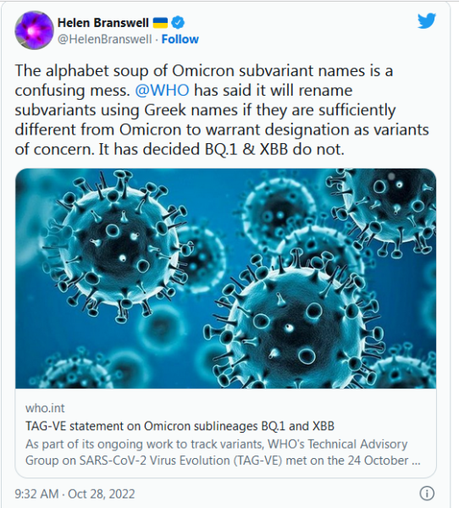Click the card description mentioning 24 October
Image resolution: width=459 pixels, height=508 pixels.
point(223,452)
